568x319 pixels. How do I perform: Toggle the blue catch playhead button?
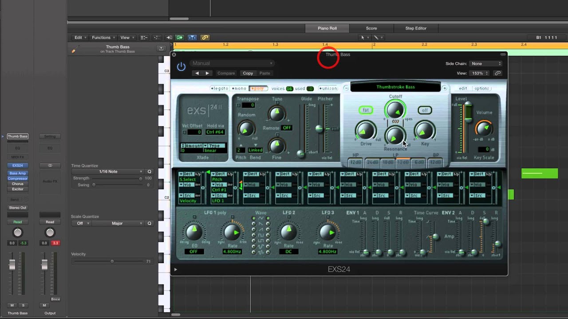tap(192, 38)
